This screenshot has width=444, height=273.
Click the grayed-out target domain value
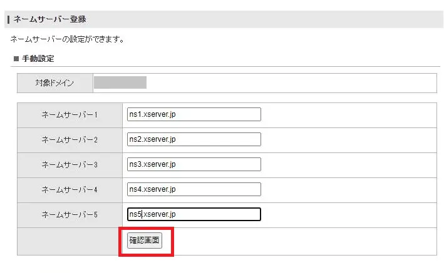tap(120, 82)
